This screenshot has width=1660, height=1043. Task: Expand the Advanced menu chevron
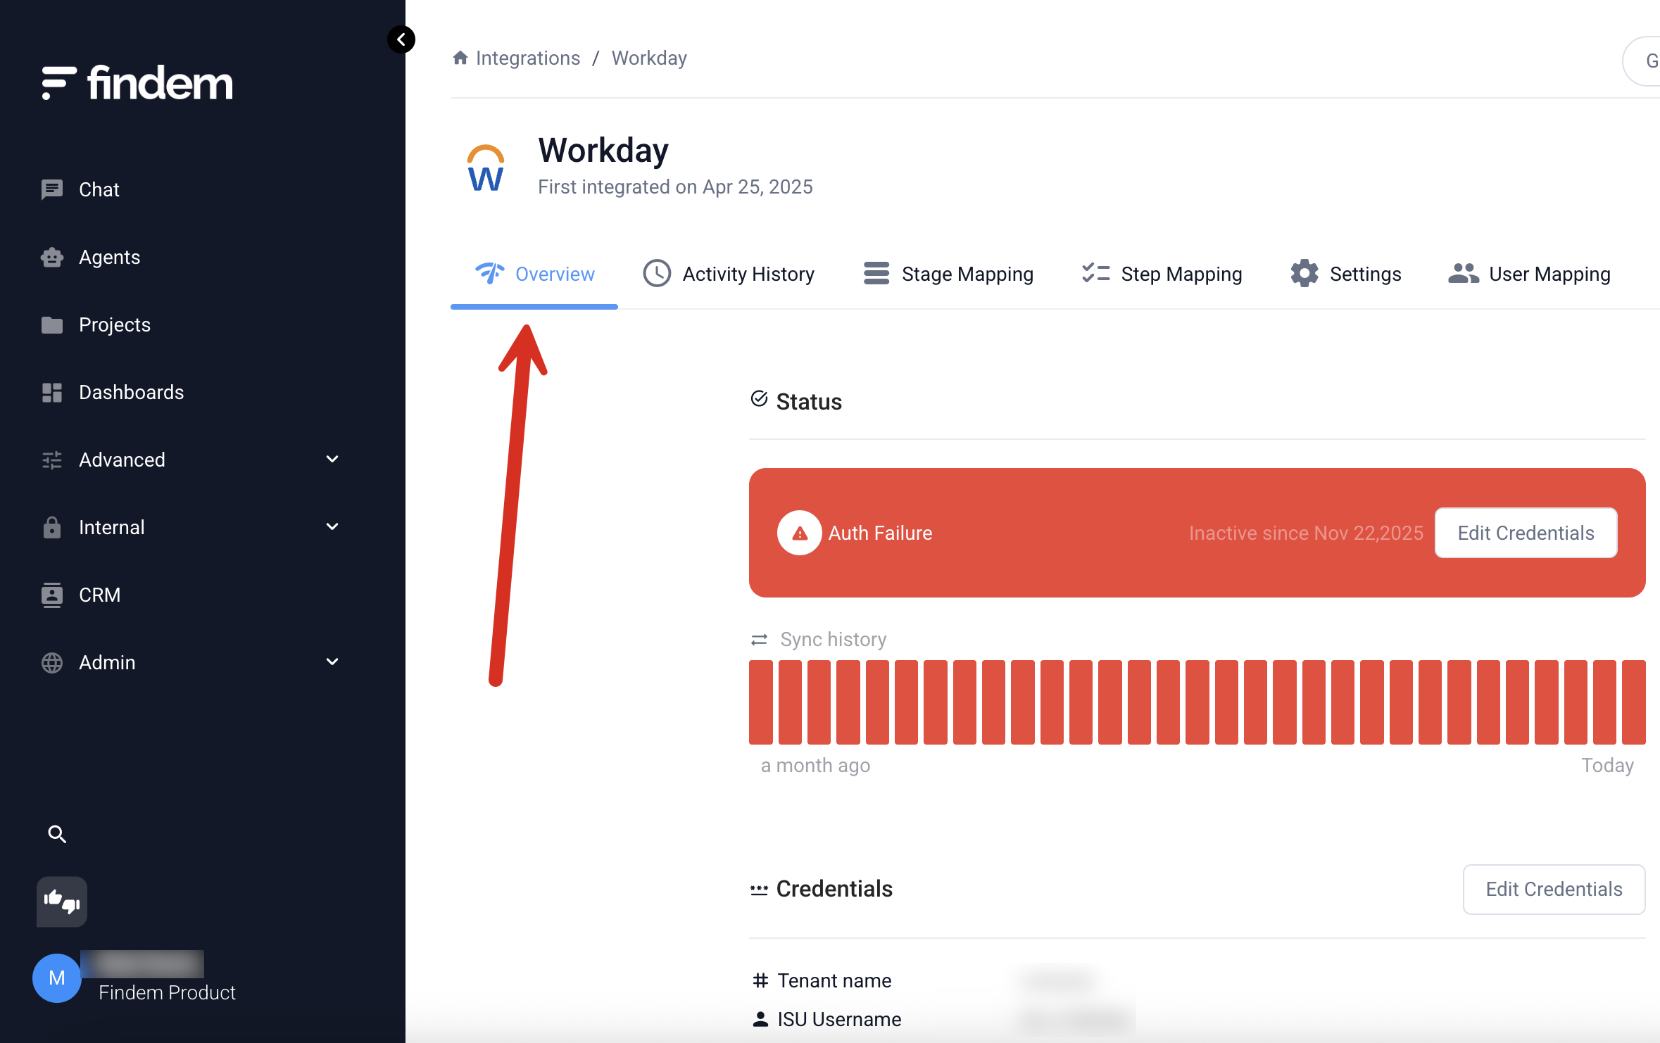point(332,460)
